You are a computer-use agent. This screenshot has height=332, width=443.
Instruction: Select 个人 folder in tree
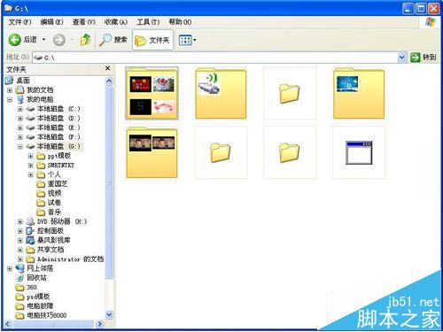pos(54,174)
